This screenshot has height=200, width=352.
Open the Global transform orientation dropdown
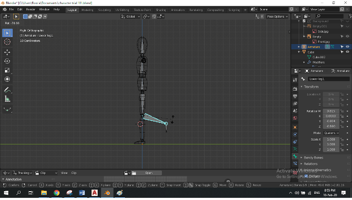click(x=130, y=16)
